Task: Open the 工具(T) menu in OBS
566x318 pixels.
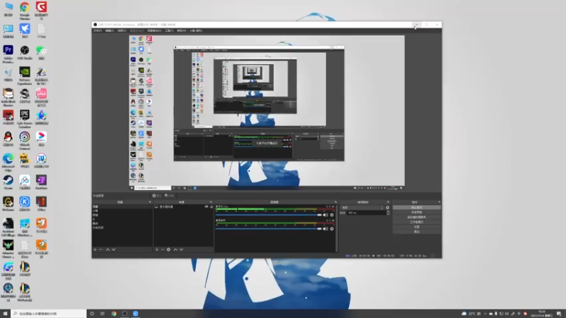Action: click(x=169, y=30)
